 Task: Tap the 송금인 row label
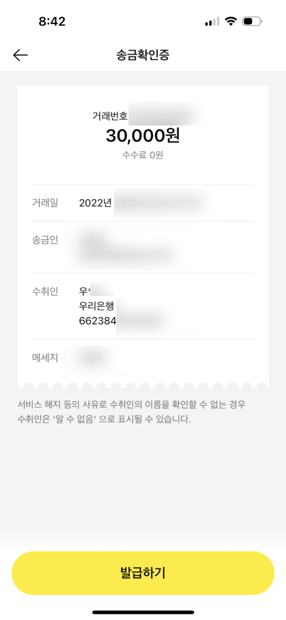(x=45, y=239)
